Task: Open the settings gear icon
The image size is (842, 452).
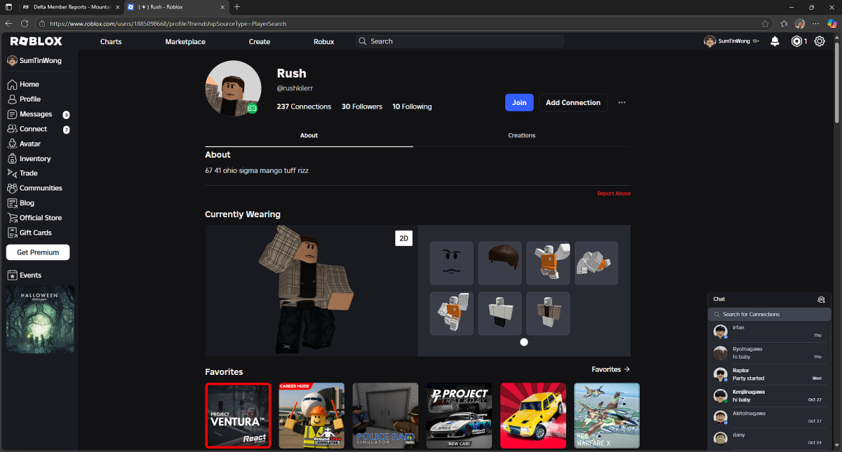Action: [x=820, y=41]
